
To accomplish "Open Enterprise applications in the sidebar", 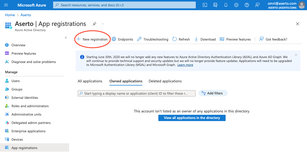I will (x=29, y=131).
